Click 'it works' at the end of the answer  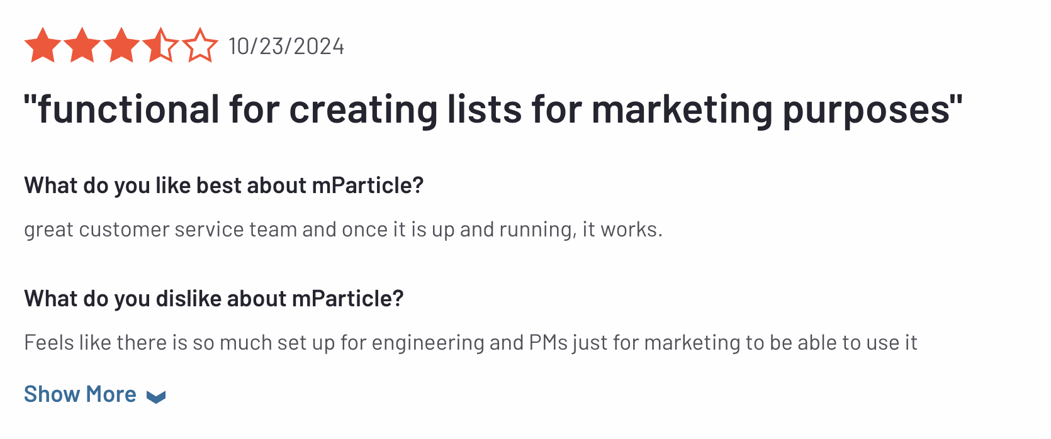tap(620, 230)
